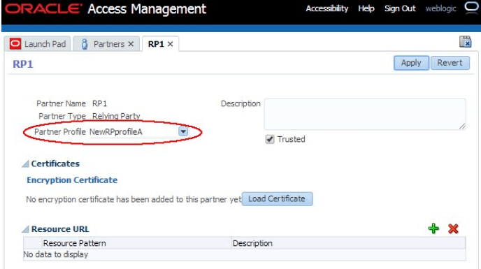The width and height of the screenshot is (481, 269).
Task: Click the close-all-tabs icon at top right
Action: point(466,42)
